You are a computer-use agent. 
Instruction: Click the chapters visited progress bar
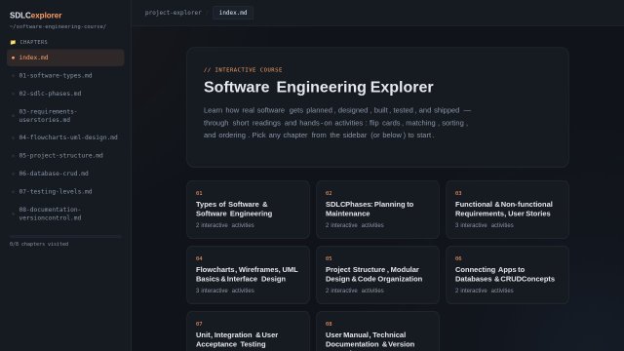click(x=65, y=236)
